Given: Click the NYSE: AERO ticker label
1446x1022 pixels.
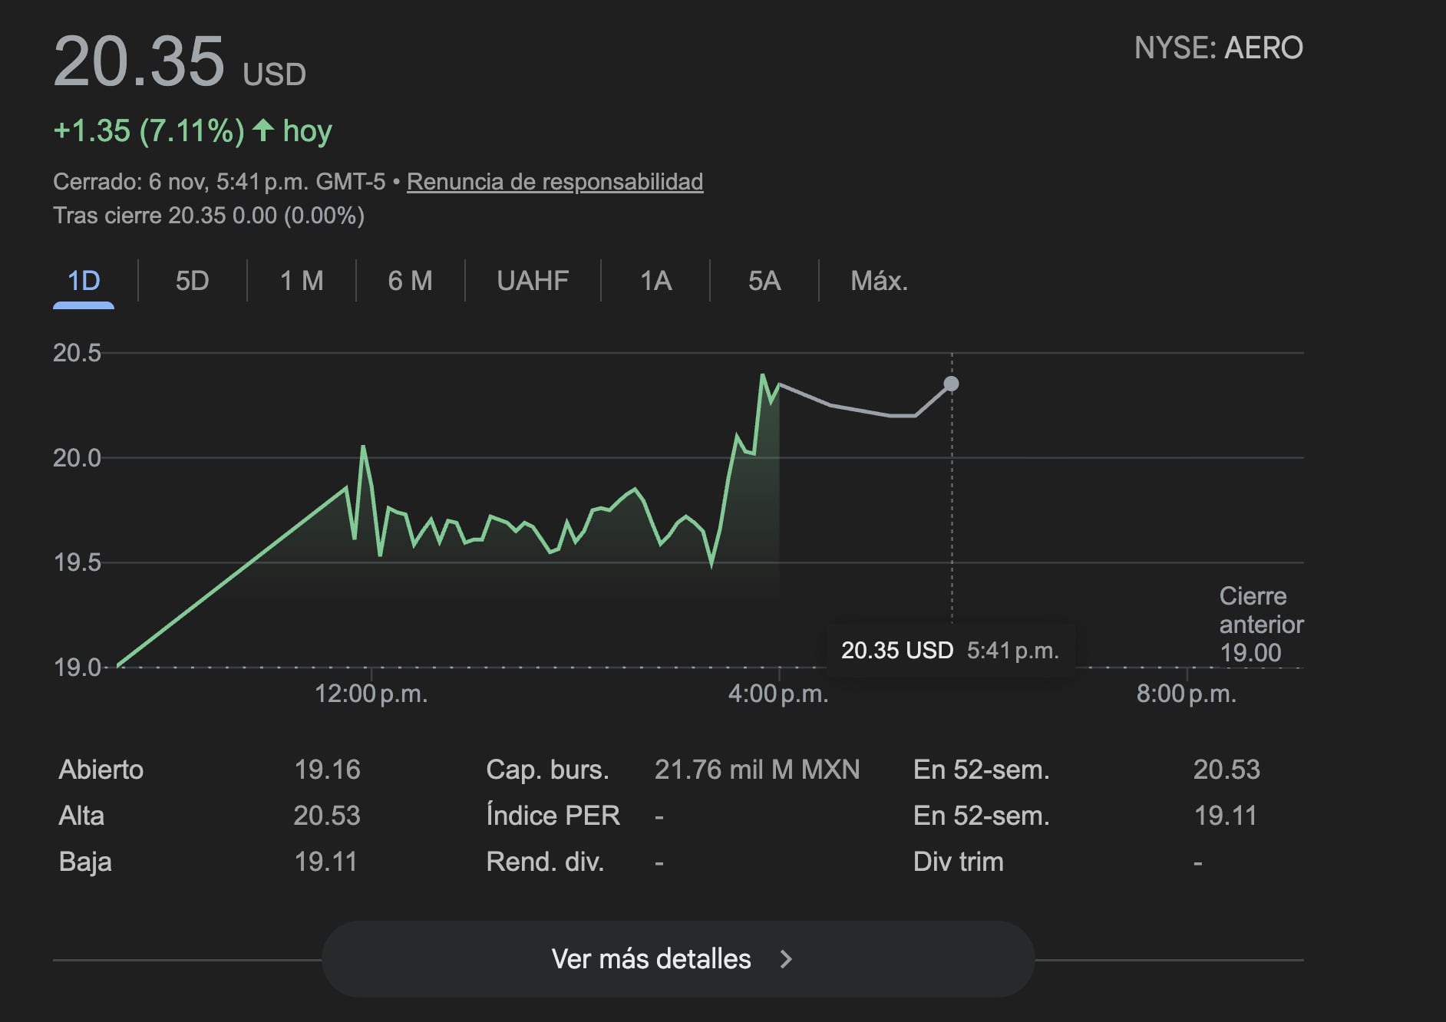Looking at the screenshot, I should [x=1218, y=48].
